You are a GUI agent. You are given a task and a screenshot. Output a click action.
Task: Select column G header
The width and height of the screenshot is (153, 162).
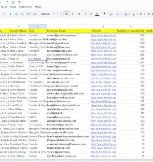[103, 26]
